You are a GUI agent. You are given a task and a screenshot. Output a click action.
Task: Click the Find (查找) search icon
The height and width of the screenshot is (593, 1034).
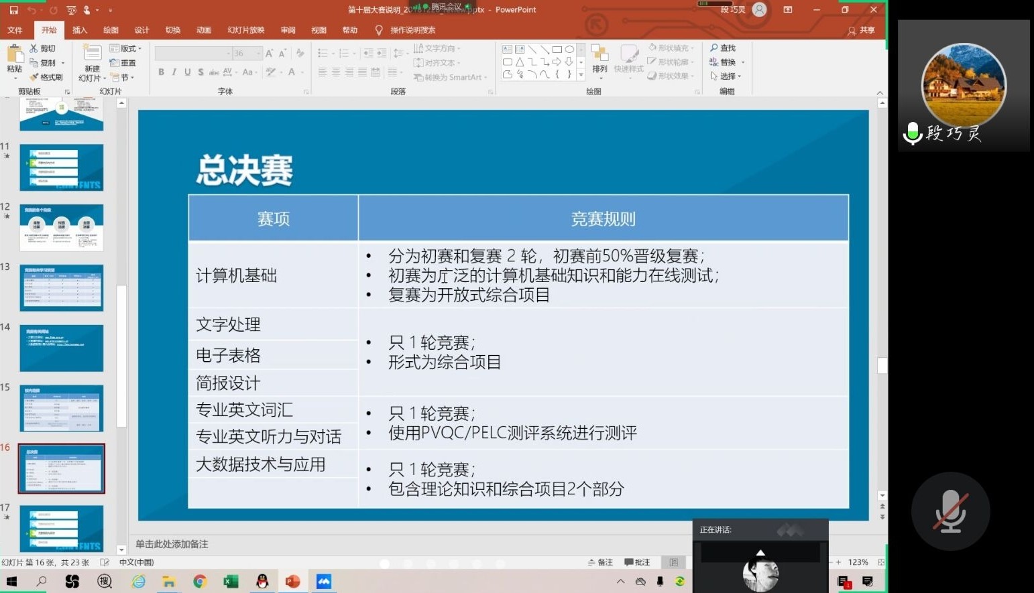714,48
